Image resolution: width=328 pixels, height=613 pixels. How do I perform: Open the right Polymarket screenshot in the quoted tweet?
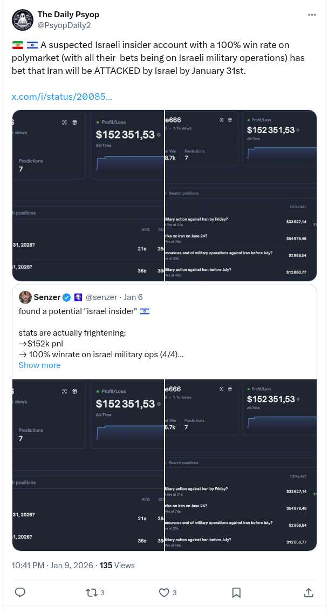[x=241, y=465]
